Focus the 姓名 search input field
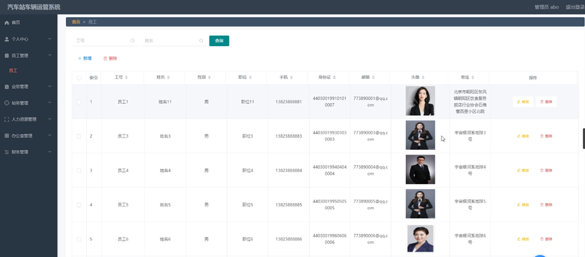 tap(173, 41)
